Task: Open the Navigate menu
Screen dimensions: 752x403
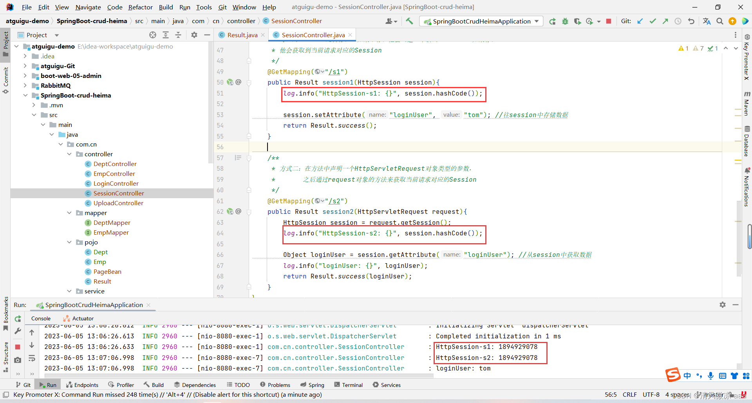Action: pos(88,7)
